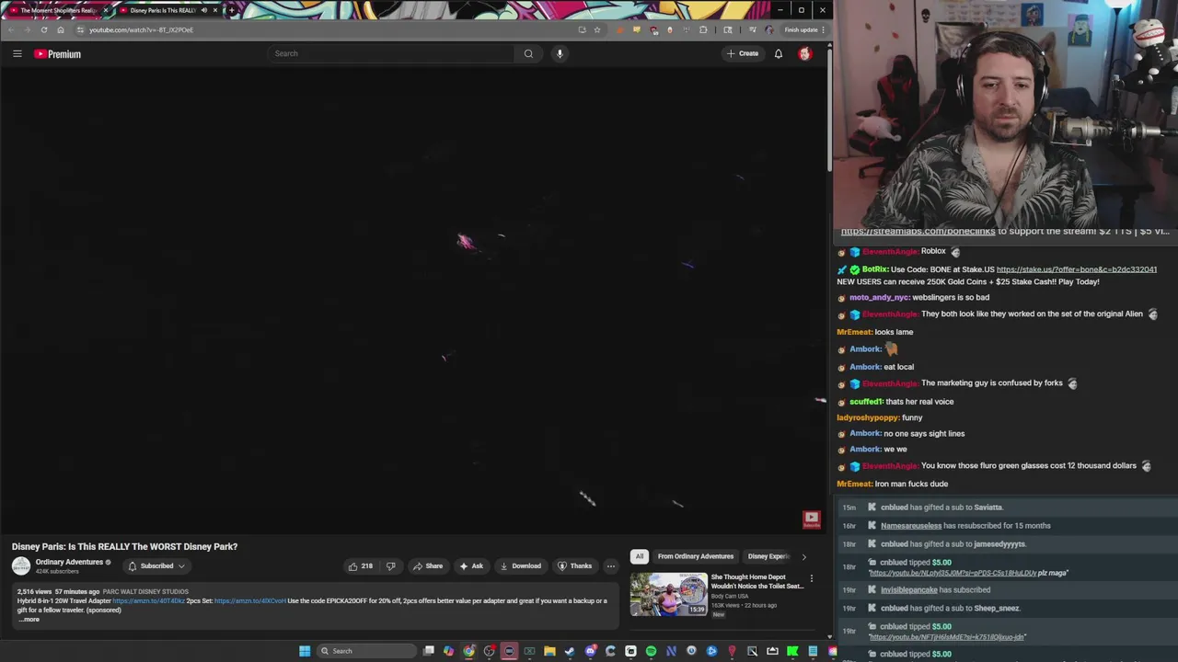The image size is (1178, 662).
Task: Click the YouTube video player
Action: tap(414, 302)
